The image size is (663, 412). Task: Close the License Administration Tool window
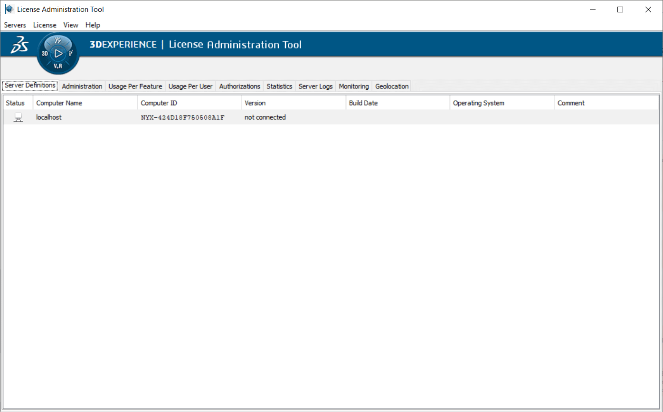pyautogui.click(x=648, y=9)
